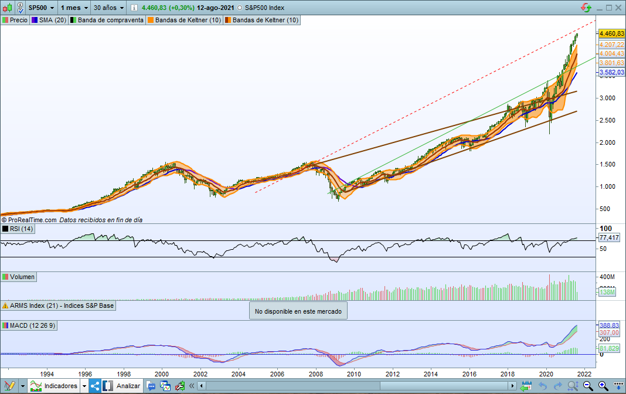Viewport: 626px width, 394px height.
Task: Click the go-to-date calendar icon
Action: point(526,386)
